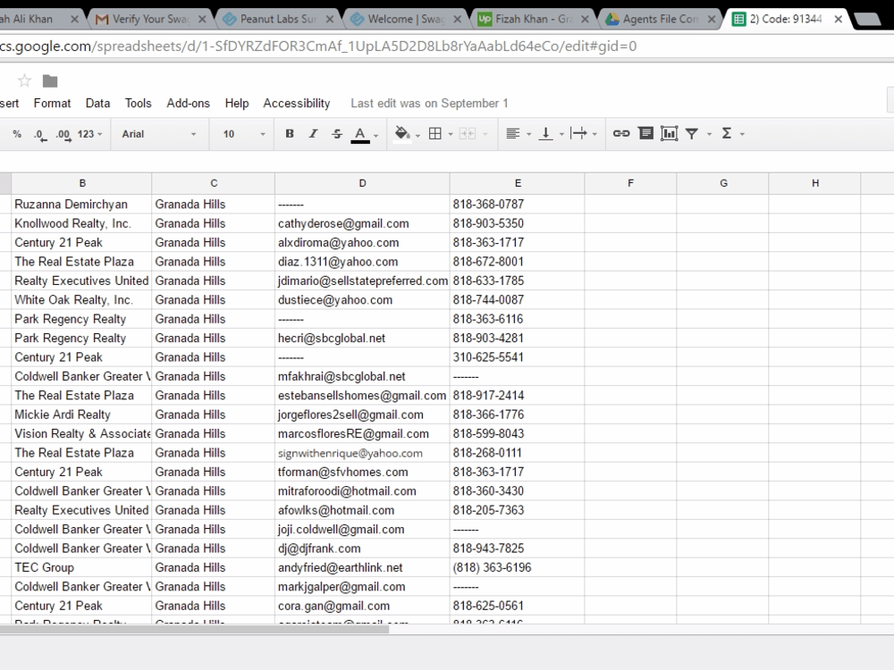This screenshot has height=670, width=894.
Task: Open the move to folder icon
Action: pyautogui.click(x=50, y=81)
